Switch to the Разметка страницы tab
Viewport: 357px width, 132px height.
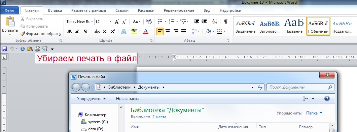pyautogui.click(x=88, y=10)
